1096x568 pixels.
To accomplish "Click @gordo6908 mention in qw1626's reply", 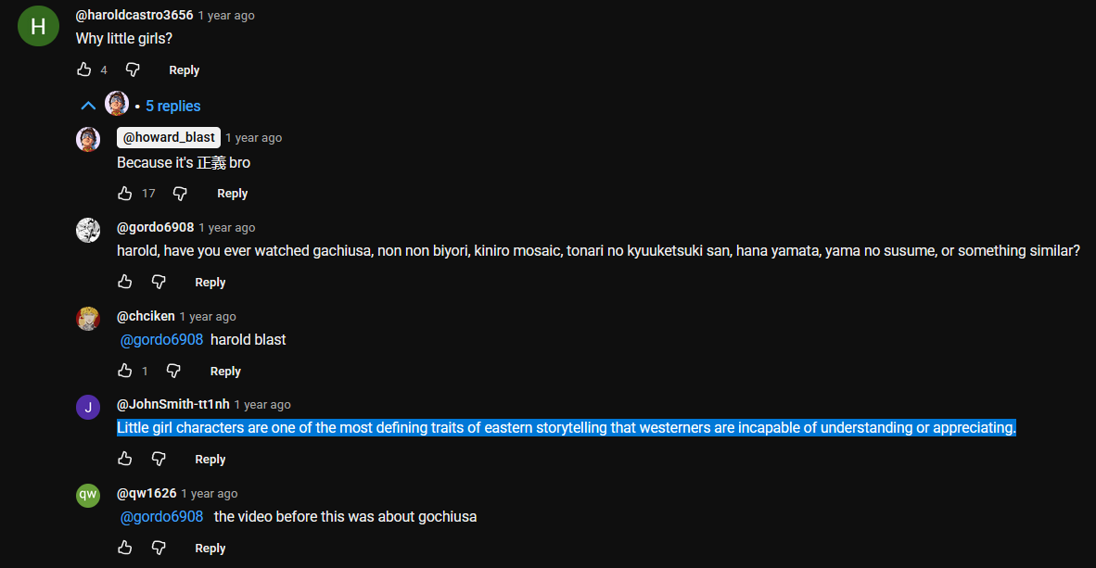I will 161,517.
